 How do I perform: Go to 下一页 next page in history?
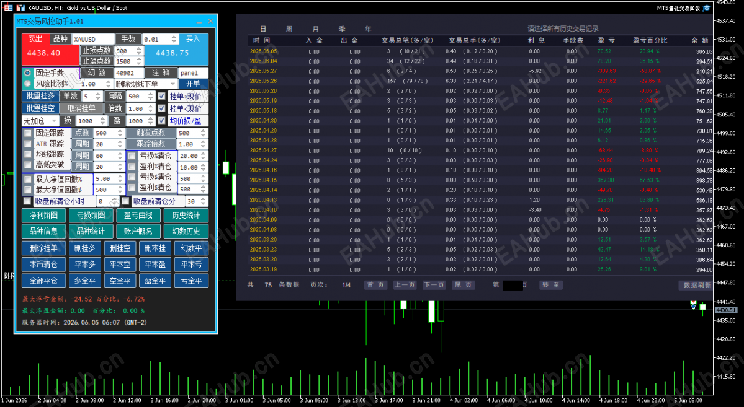pos(434,285)
